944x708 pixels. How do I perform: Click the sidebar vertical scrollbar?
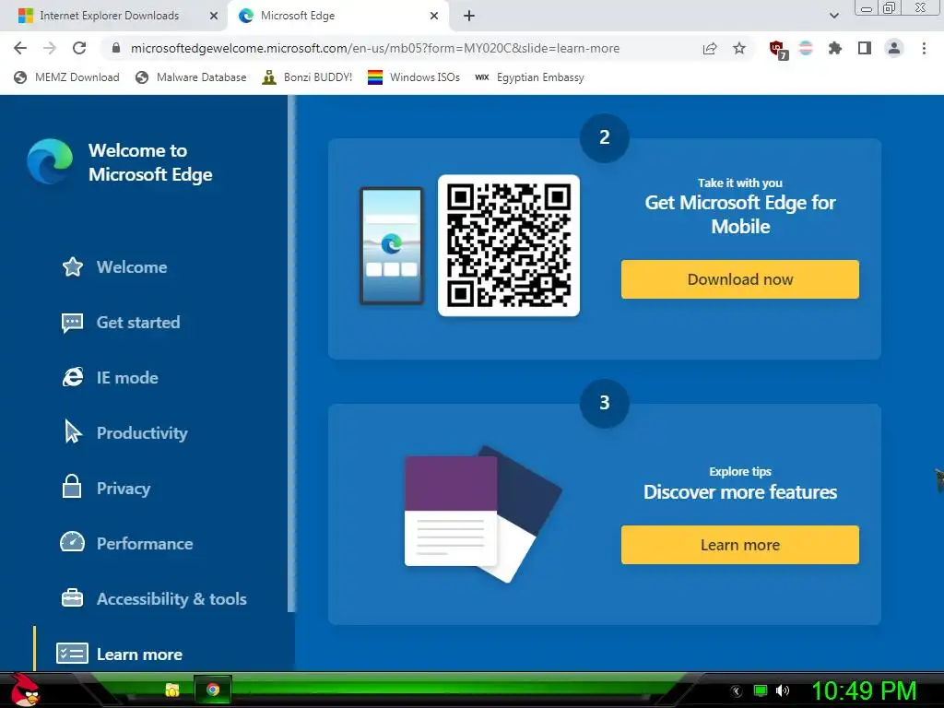click(292, 353)
